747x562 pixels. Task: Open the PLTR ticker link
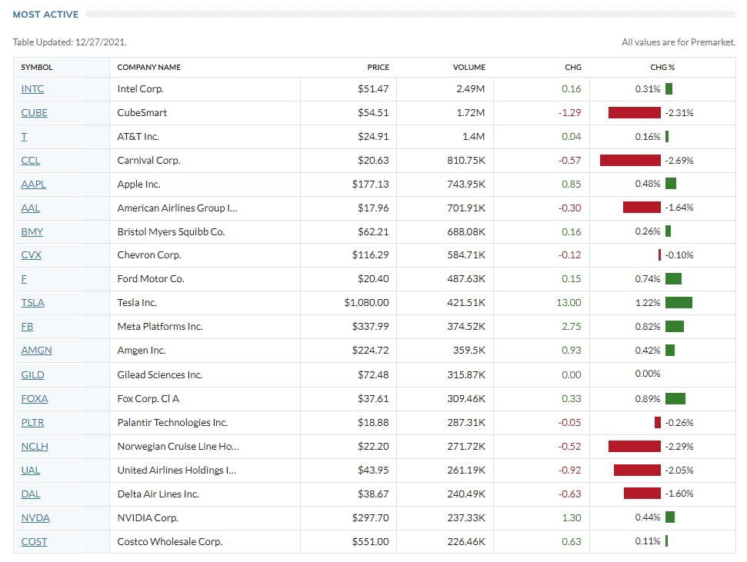[x=32, y=423]
